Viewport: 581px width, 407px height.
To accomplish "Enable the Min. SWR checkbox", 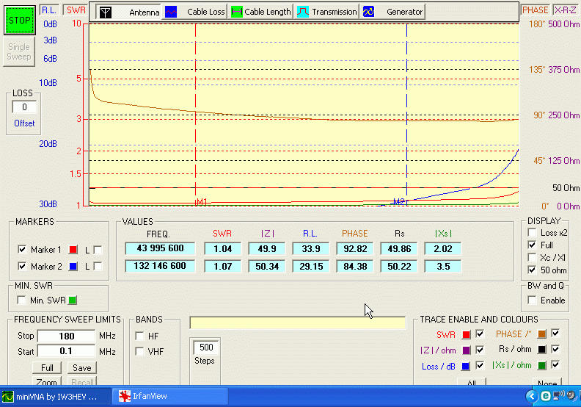I will tap(22, 300).
